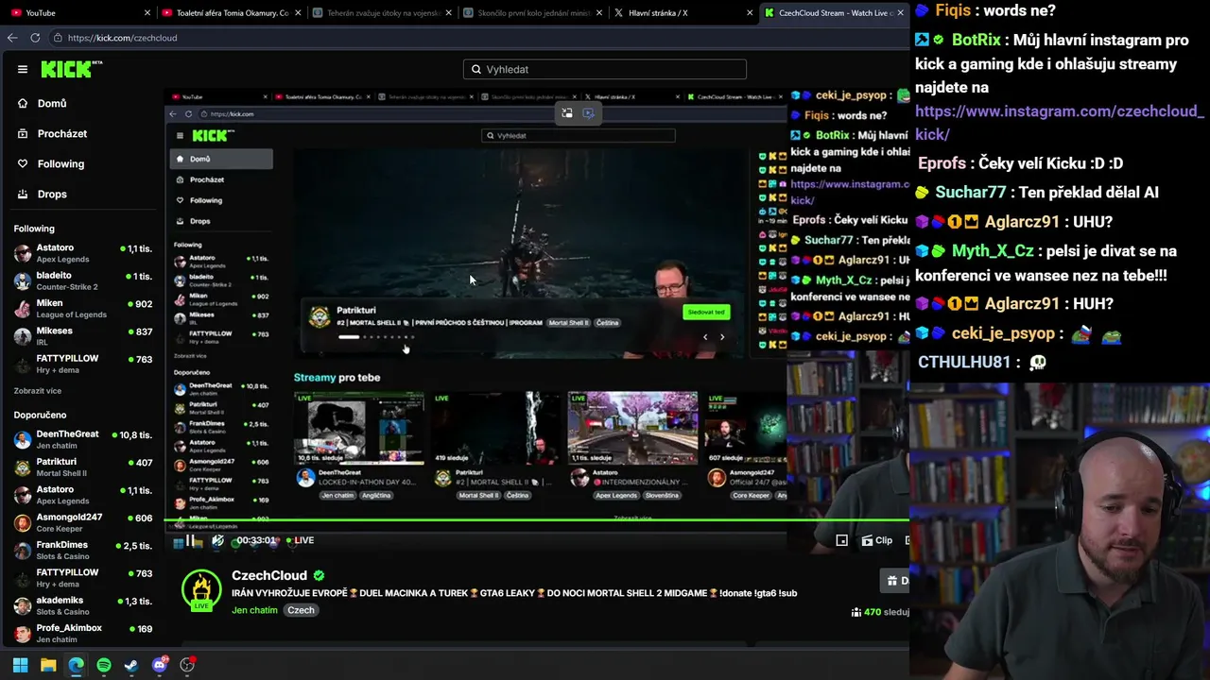Image resolution: width=1210 pixels, height=680 pixels.
Task: Select the CzechCloud Stream tab
Action: [x=832, y=13]
